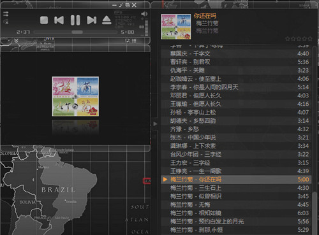Toggle the album art panel icon

click(128, 41)
